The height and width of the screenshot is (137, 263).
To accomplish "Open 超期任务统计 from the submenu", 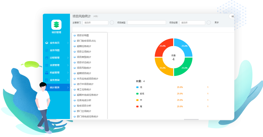I will click(x=84, y=46).
